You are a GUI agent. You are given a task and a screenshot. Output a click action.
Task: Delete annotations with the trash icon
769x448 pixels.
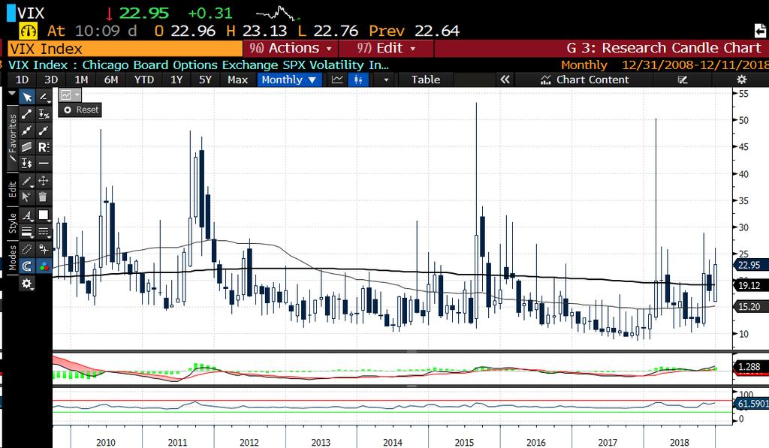coord(44,197)
